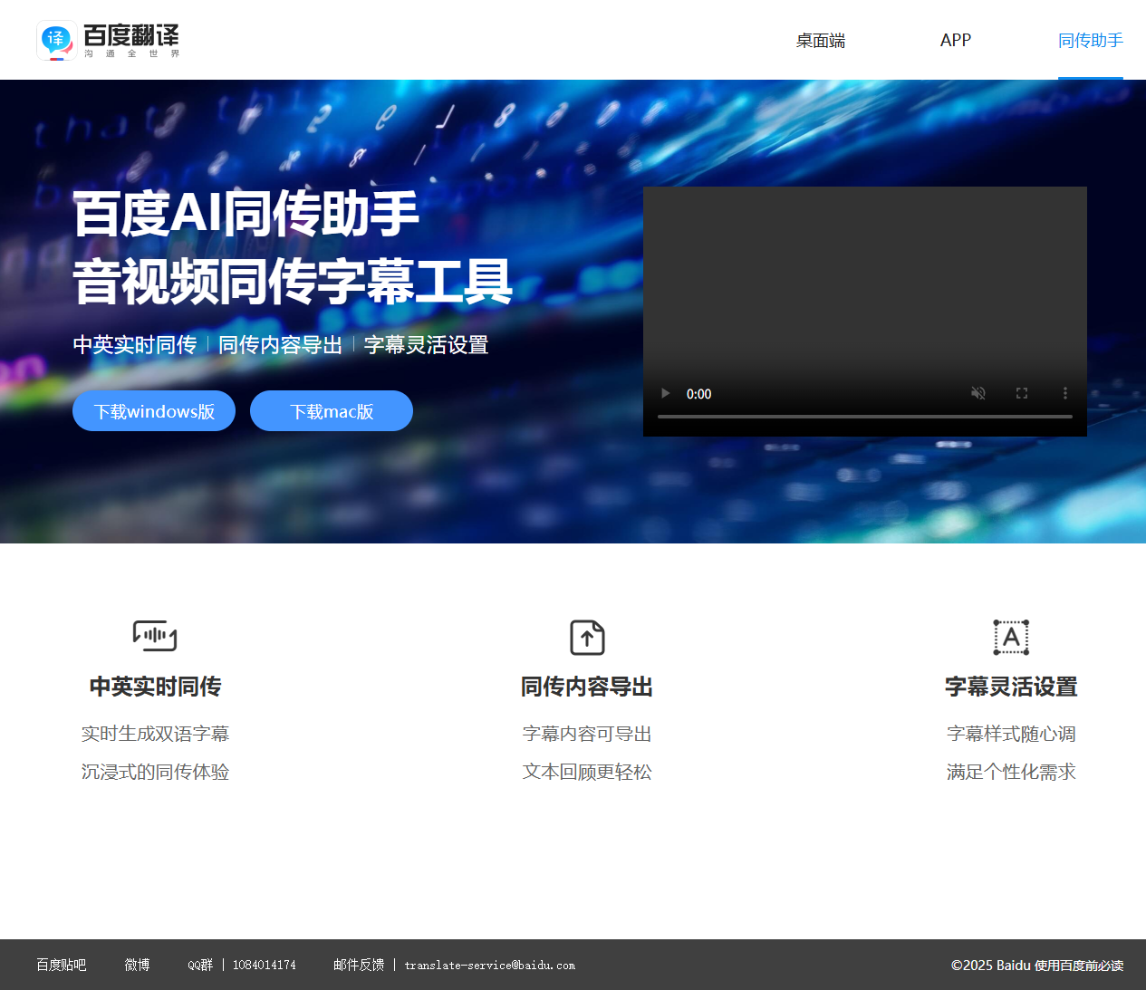The height and width of the screenshot is (990, 1146).
Task: Click the video progress bar
Action: point(864,417)
